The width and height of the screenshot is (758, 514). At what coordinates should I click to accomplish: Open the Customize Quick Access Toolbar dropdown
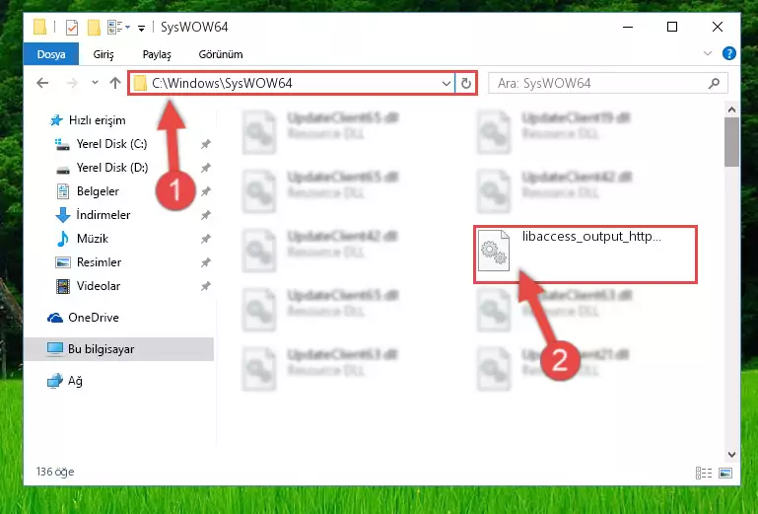tap(141, 28)
